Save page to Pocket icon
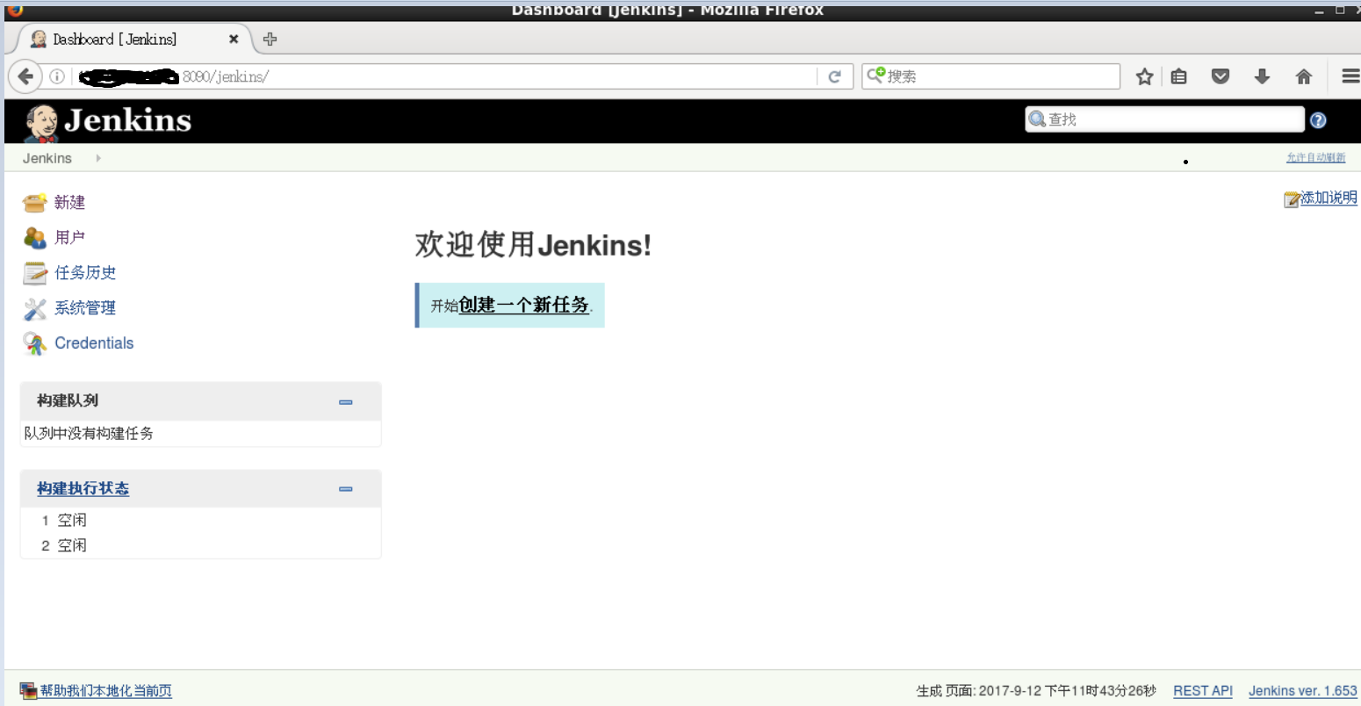This screenshot has width=1361, height=706. tap(1221, 76)
